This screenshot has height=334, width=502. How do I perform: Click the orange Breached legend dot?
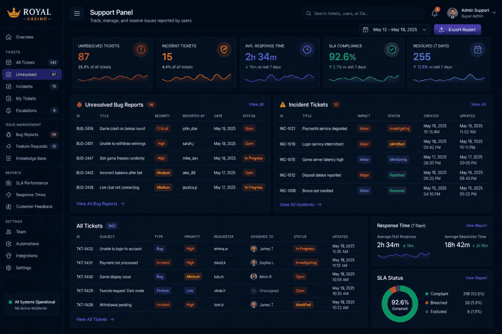pyautogui.click(x=427, y=303)
